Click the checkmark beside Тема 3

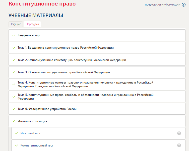(x=14, y=72)
